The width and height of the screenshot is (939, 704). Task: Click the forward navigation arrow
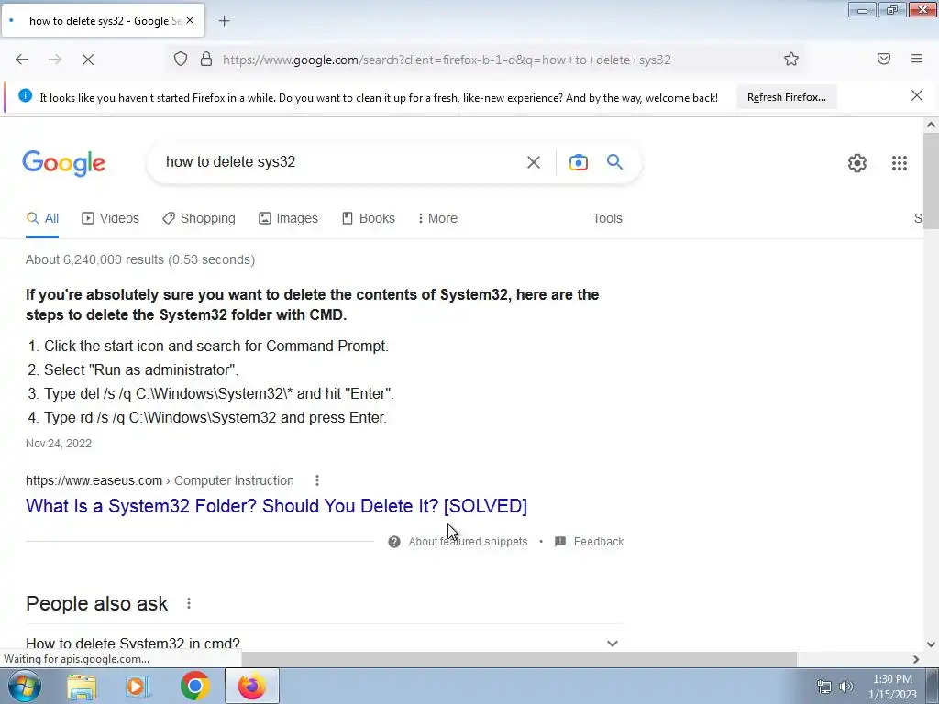point(55,60)
